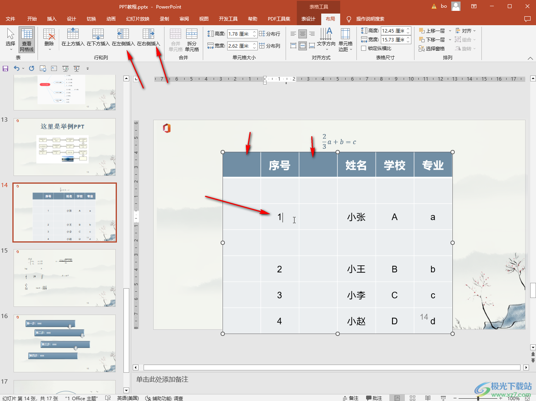Insert column to the right (在右侧插入)
Image resolution: width=536 pixels, height=401 pixels.
point(148,38)
